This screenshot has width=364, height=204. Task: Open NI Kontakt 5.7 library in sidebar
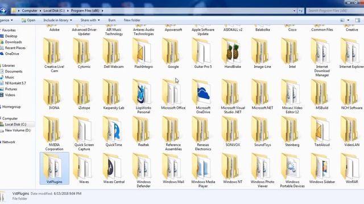tap(15, 83)
